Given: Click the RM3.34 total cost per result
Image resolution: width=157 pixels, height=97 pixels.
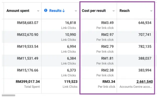Looking at the screenshot, I should (109, 82).
